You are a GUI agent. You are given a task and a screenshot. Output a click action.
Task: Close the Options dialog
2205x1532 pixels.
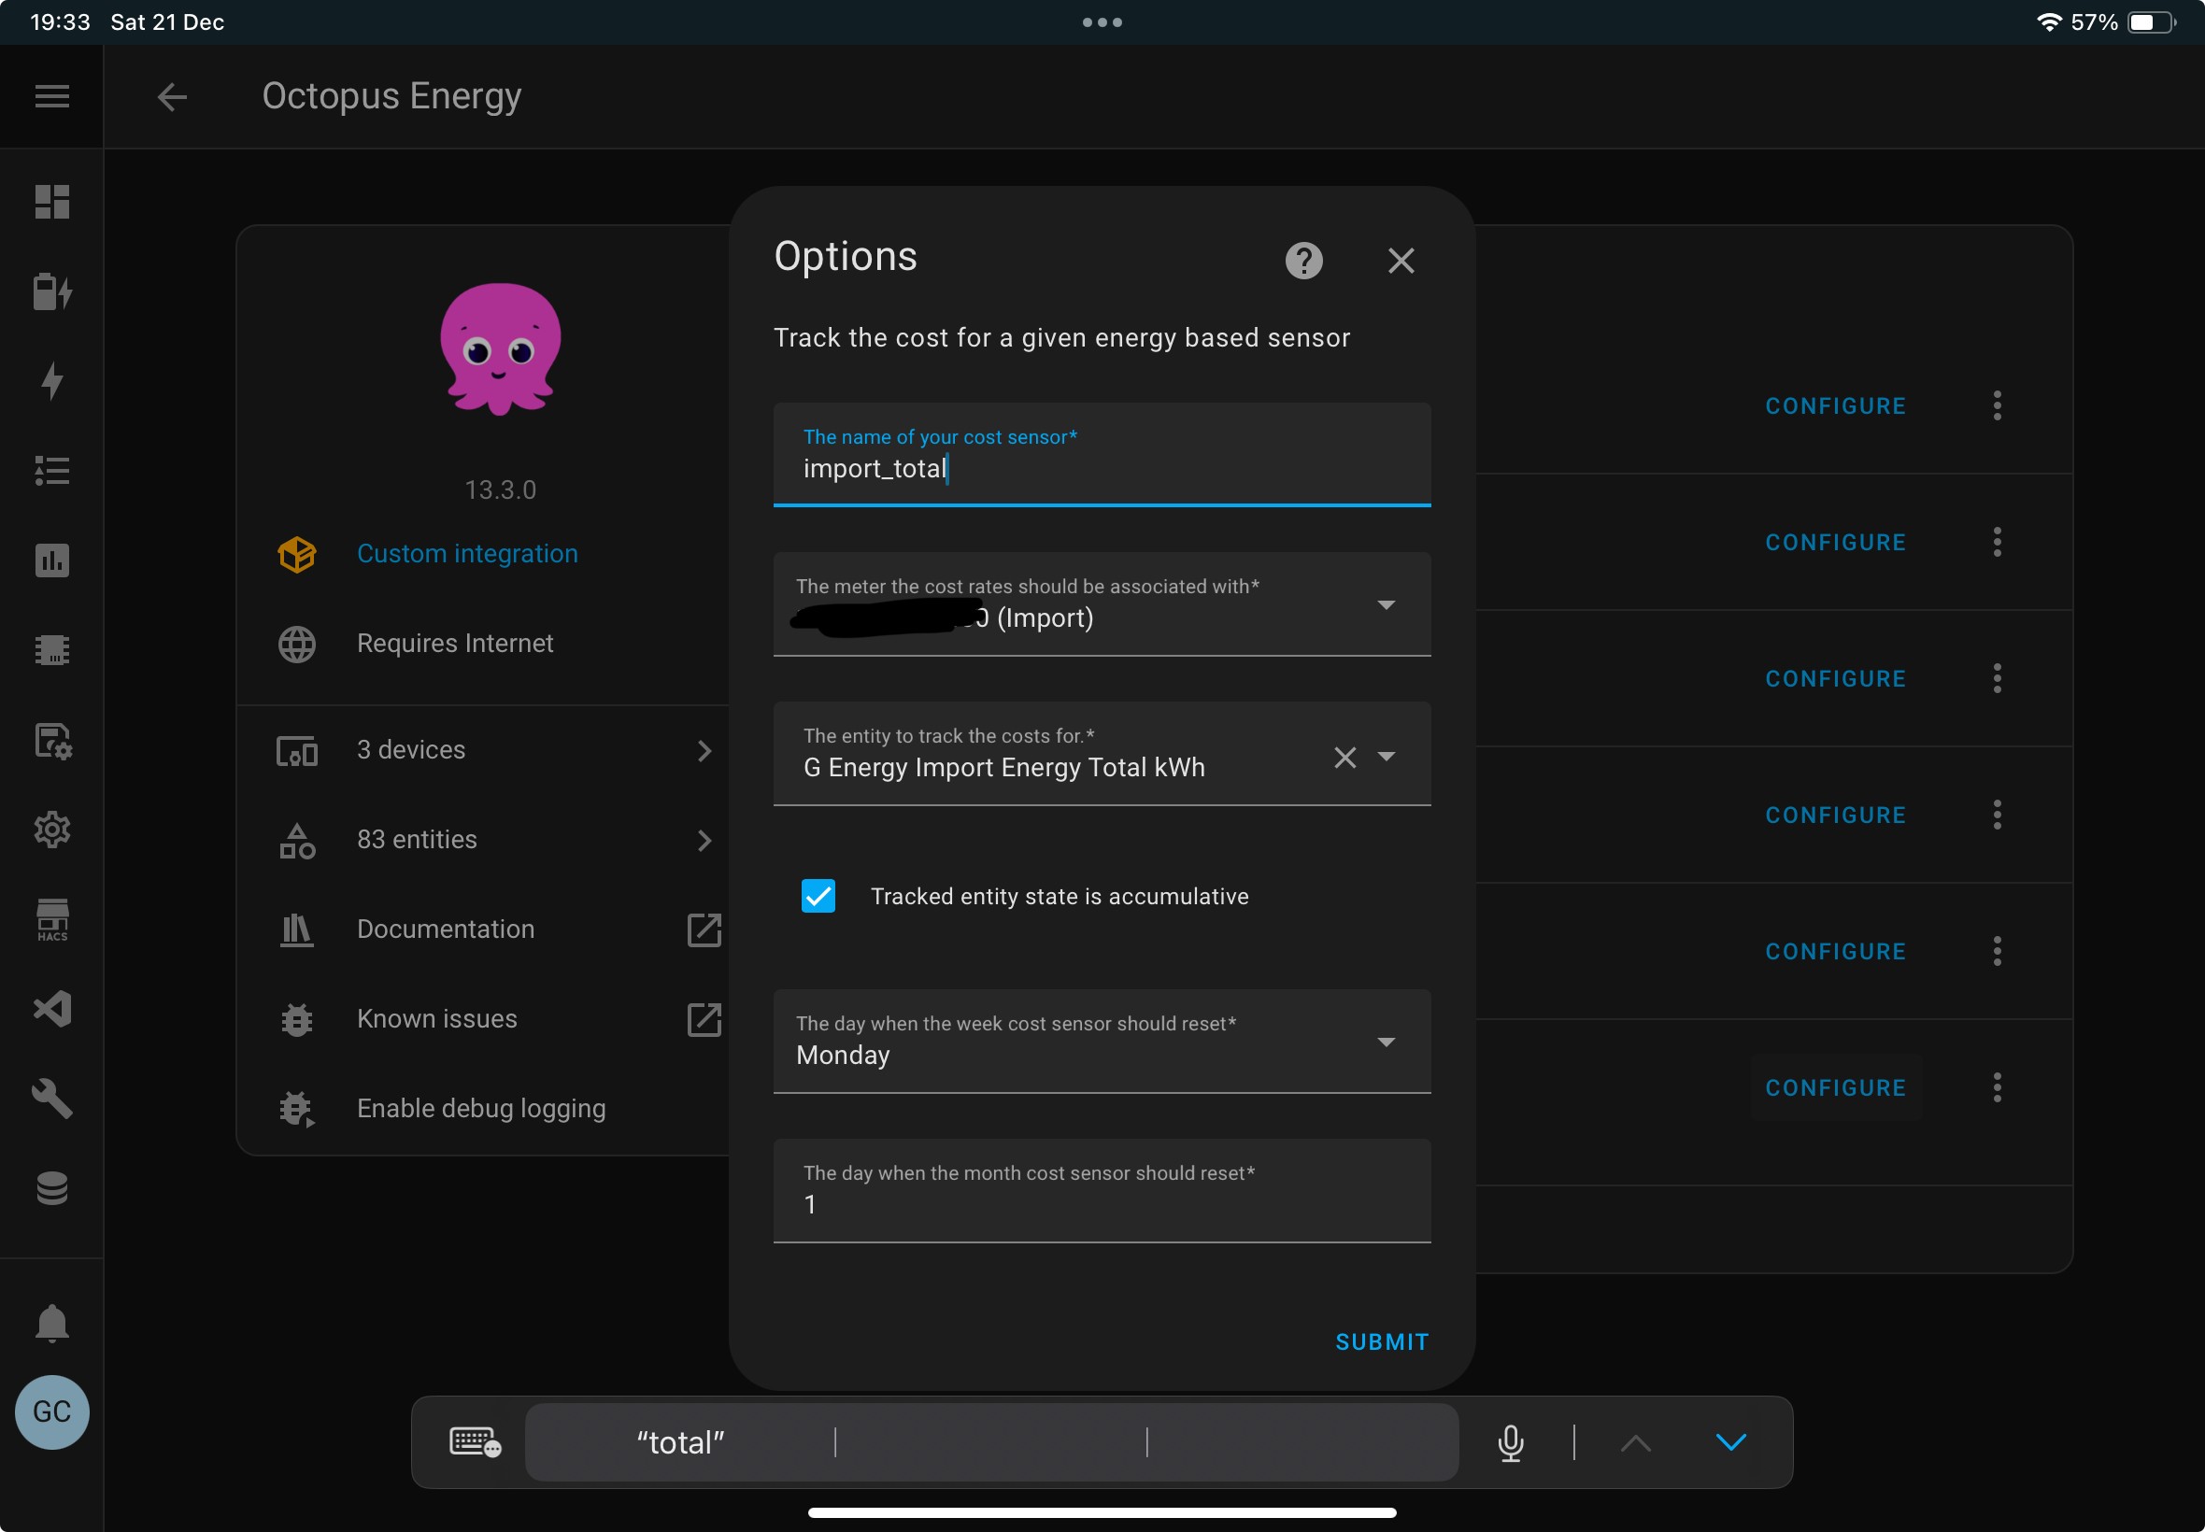pos(1401,260)
